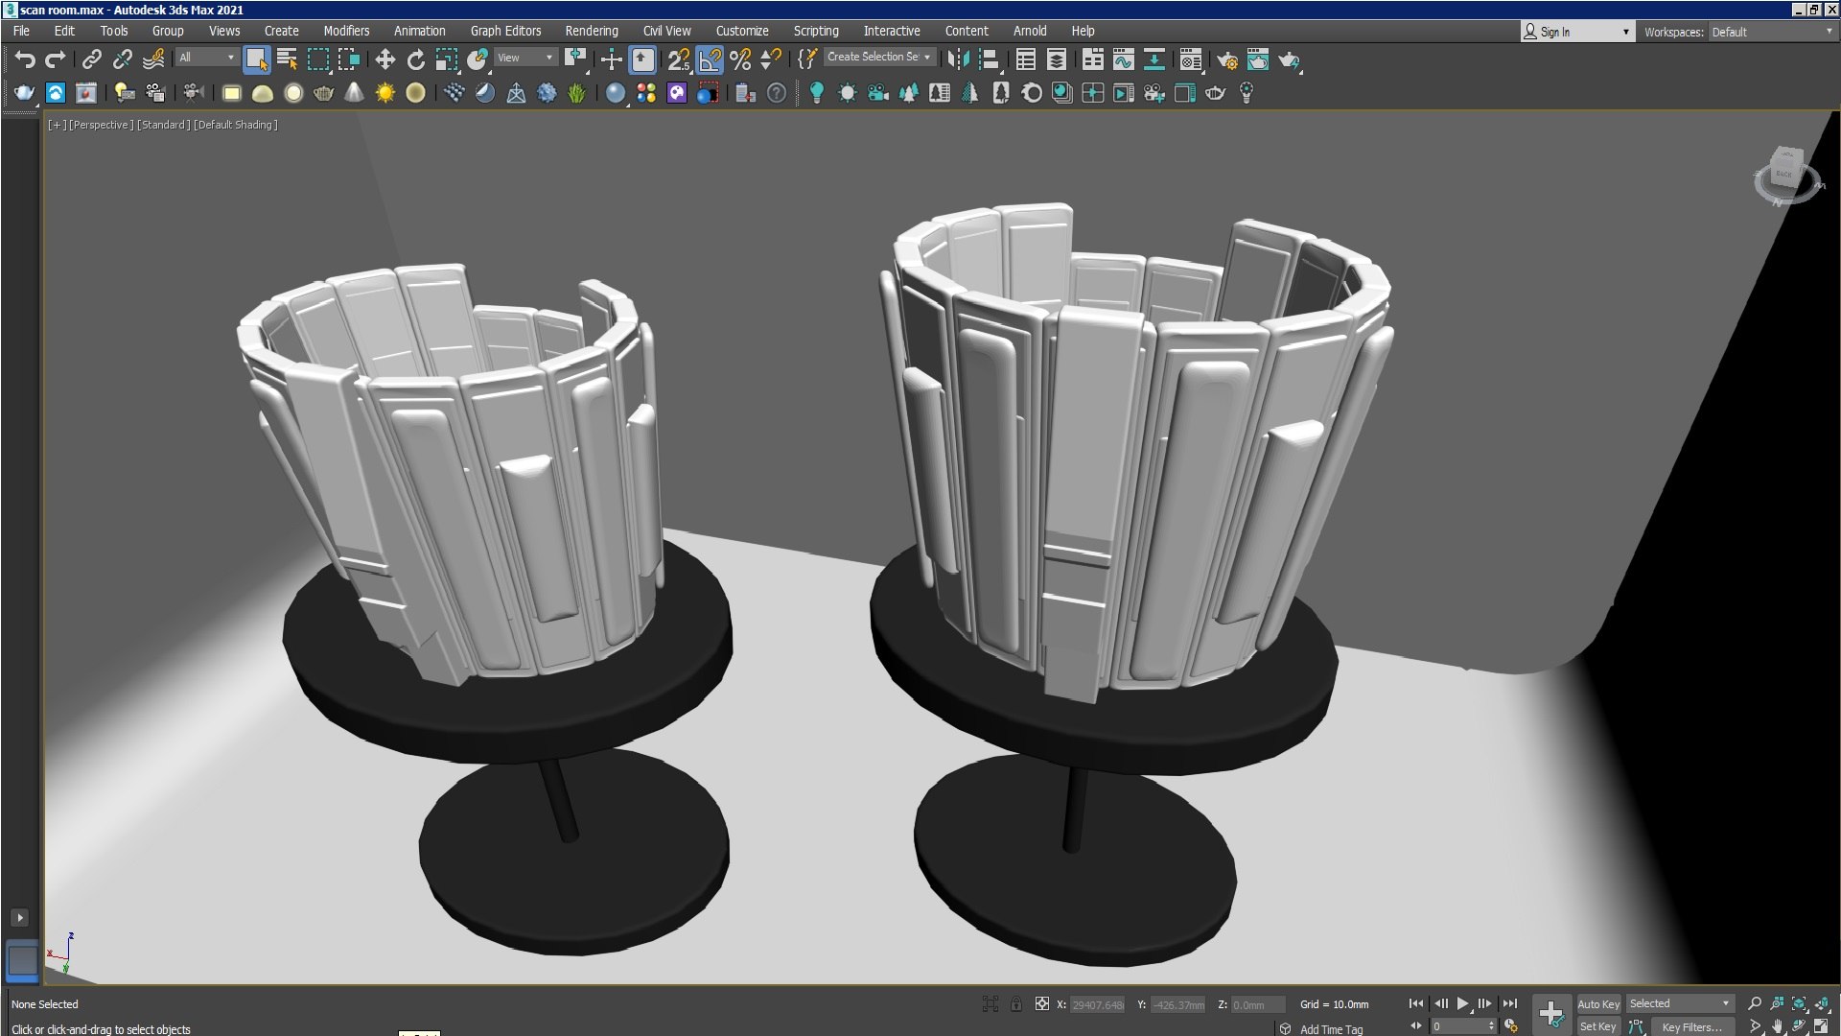Select the Move tool

click(x=385, y=60)
